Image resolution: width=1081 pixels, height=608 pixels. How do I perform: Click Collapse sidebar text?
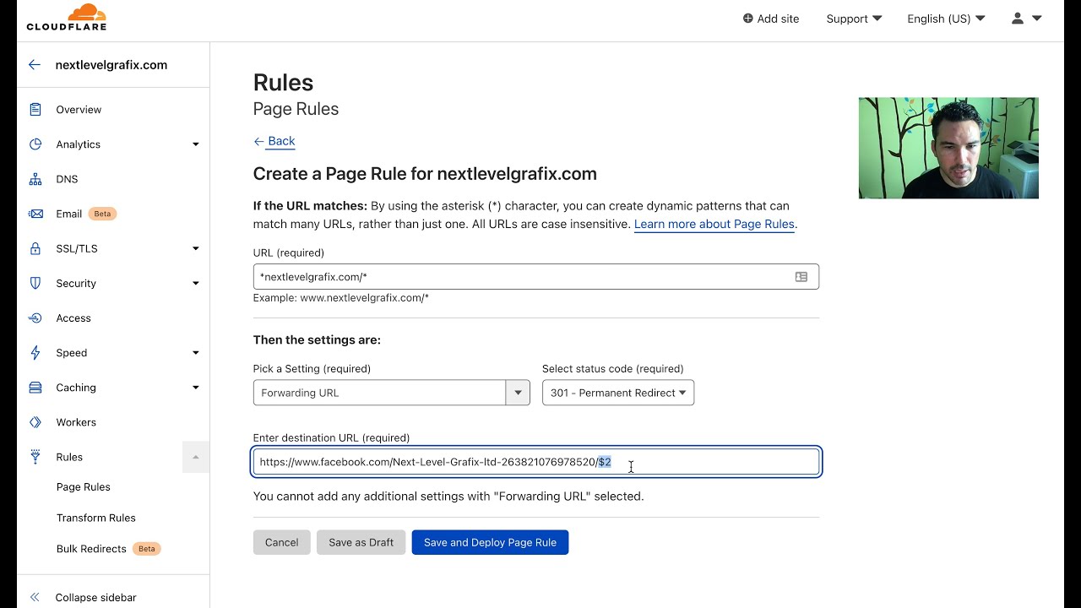coord(95,597)
